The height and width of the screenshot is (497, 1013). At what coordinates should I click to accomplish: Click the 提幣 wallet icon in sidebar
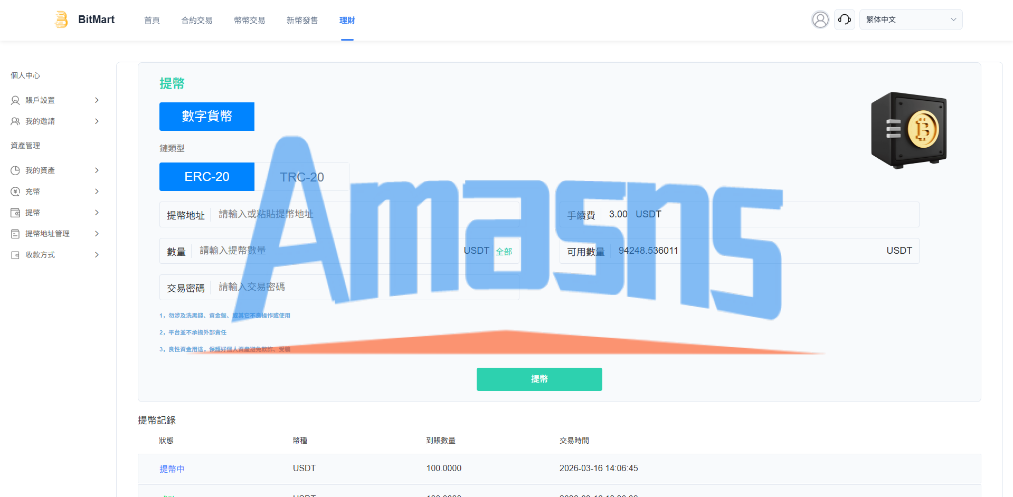(x=15, y=213)
